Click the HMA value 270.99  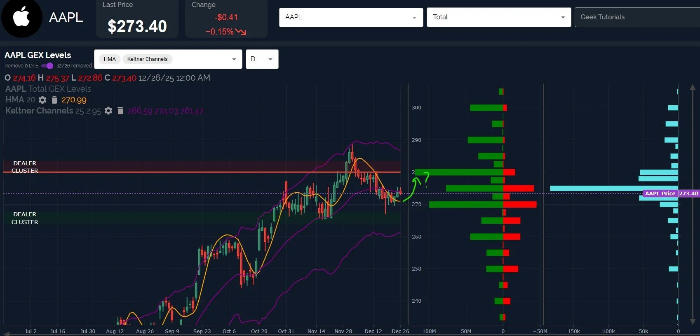[x=74, y=100]
